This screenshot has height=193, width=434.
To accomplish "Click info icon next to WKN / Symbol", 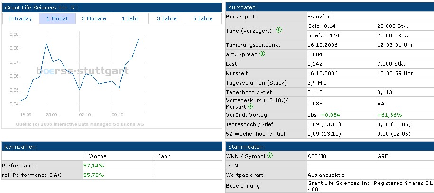I will [270, 155].
